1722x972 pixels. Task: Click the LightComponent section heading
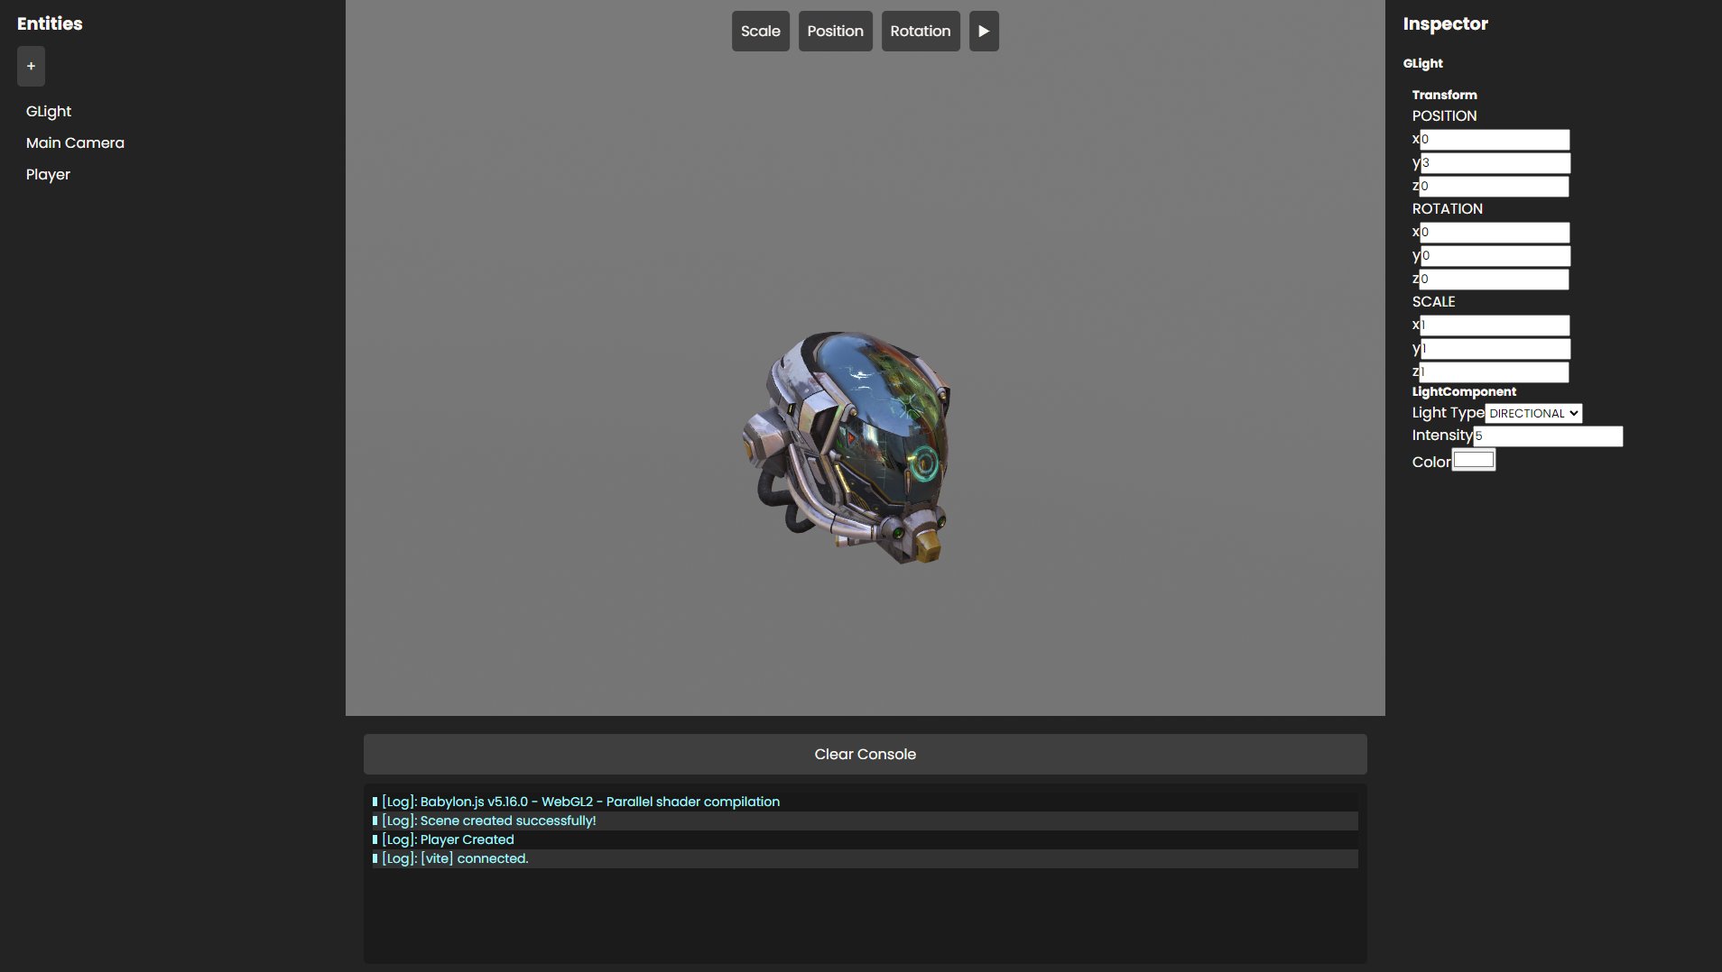pos(1464,391)
